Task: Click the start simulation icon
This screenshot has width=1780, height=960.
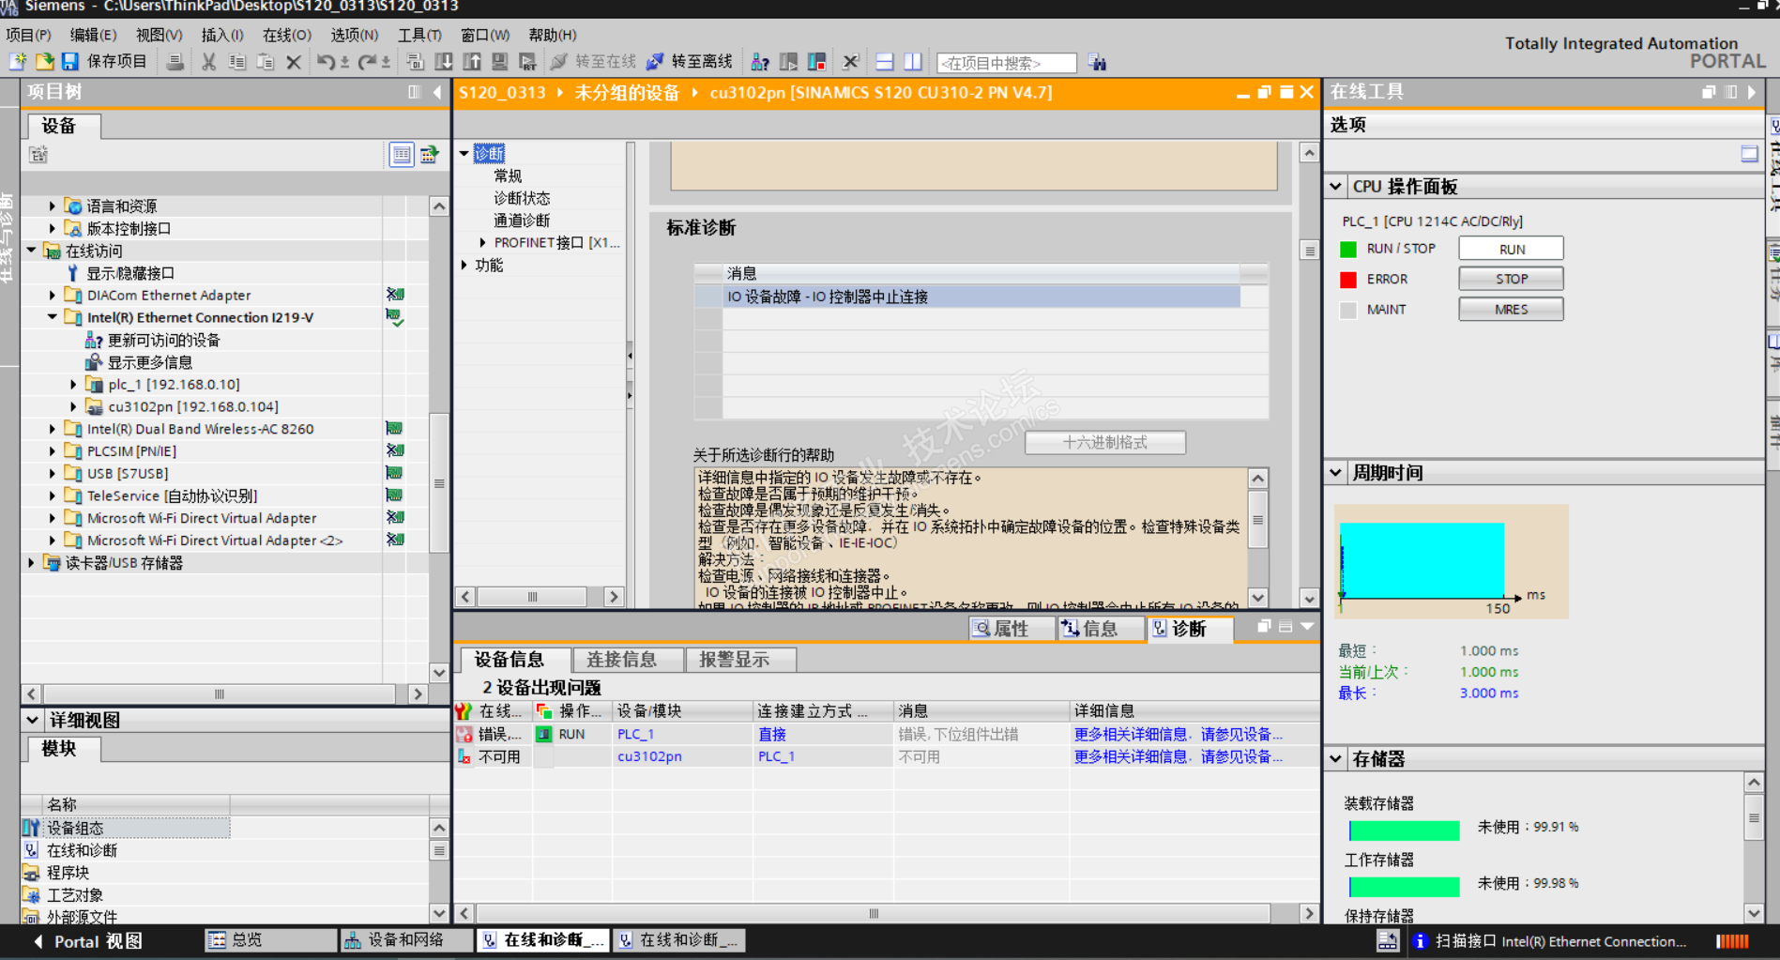Action: click(x=500, y=62)
